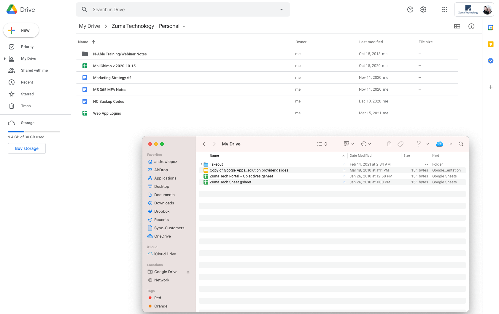
Task: Open Google Keep side panel icon
Action: coord(491,44)
